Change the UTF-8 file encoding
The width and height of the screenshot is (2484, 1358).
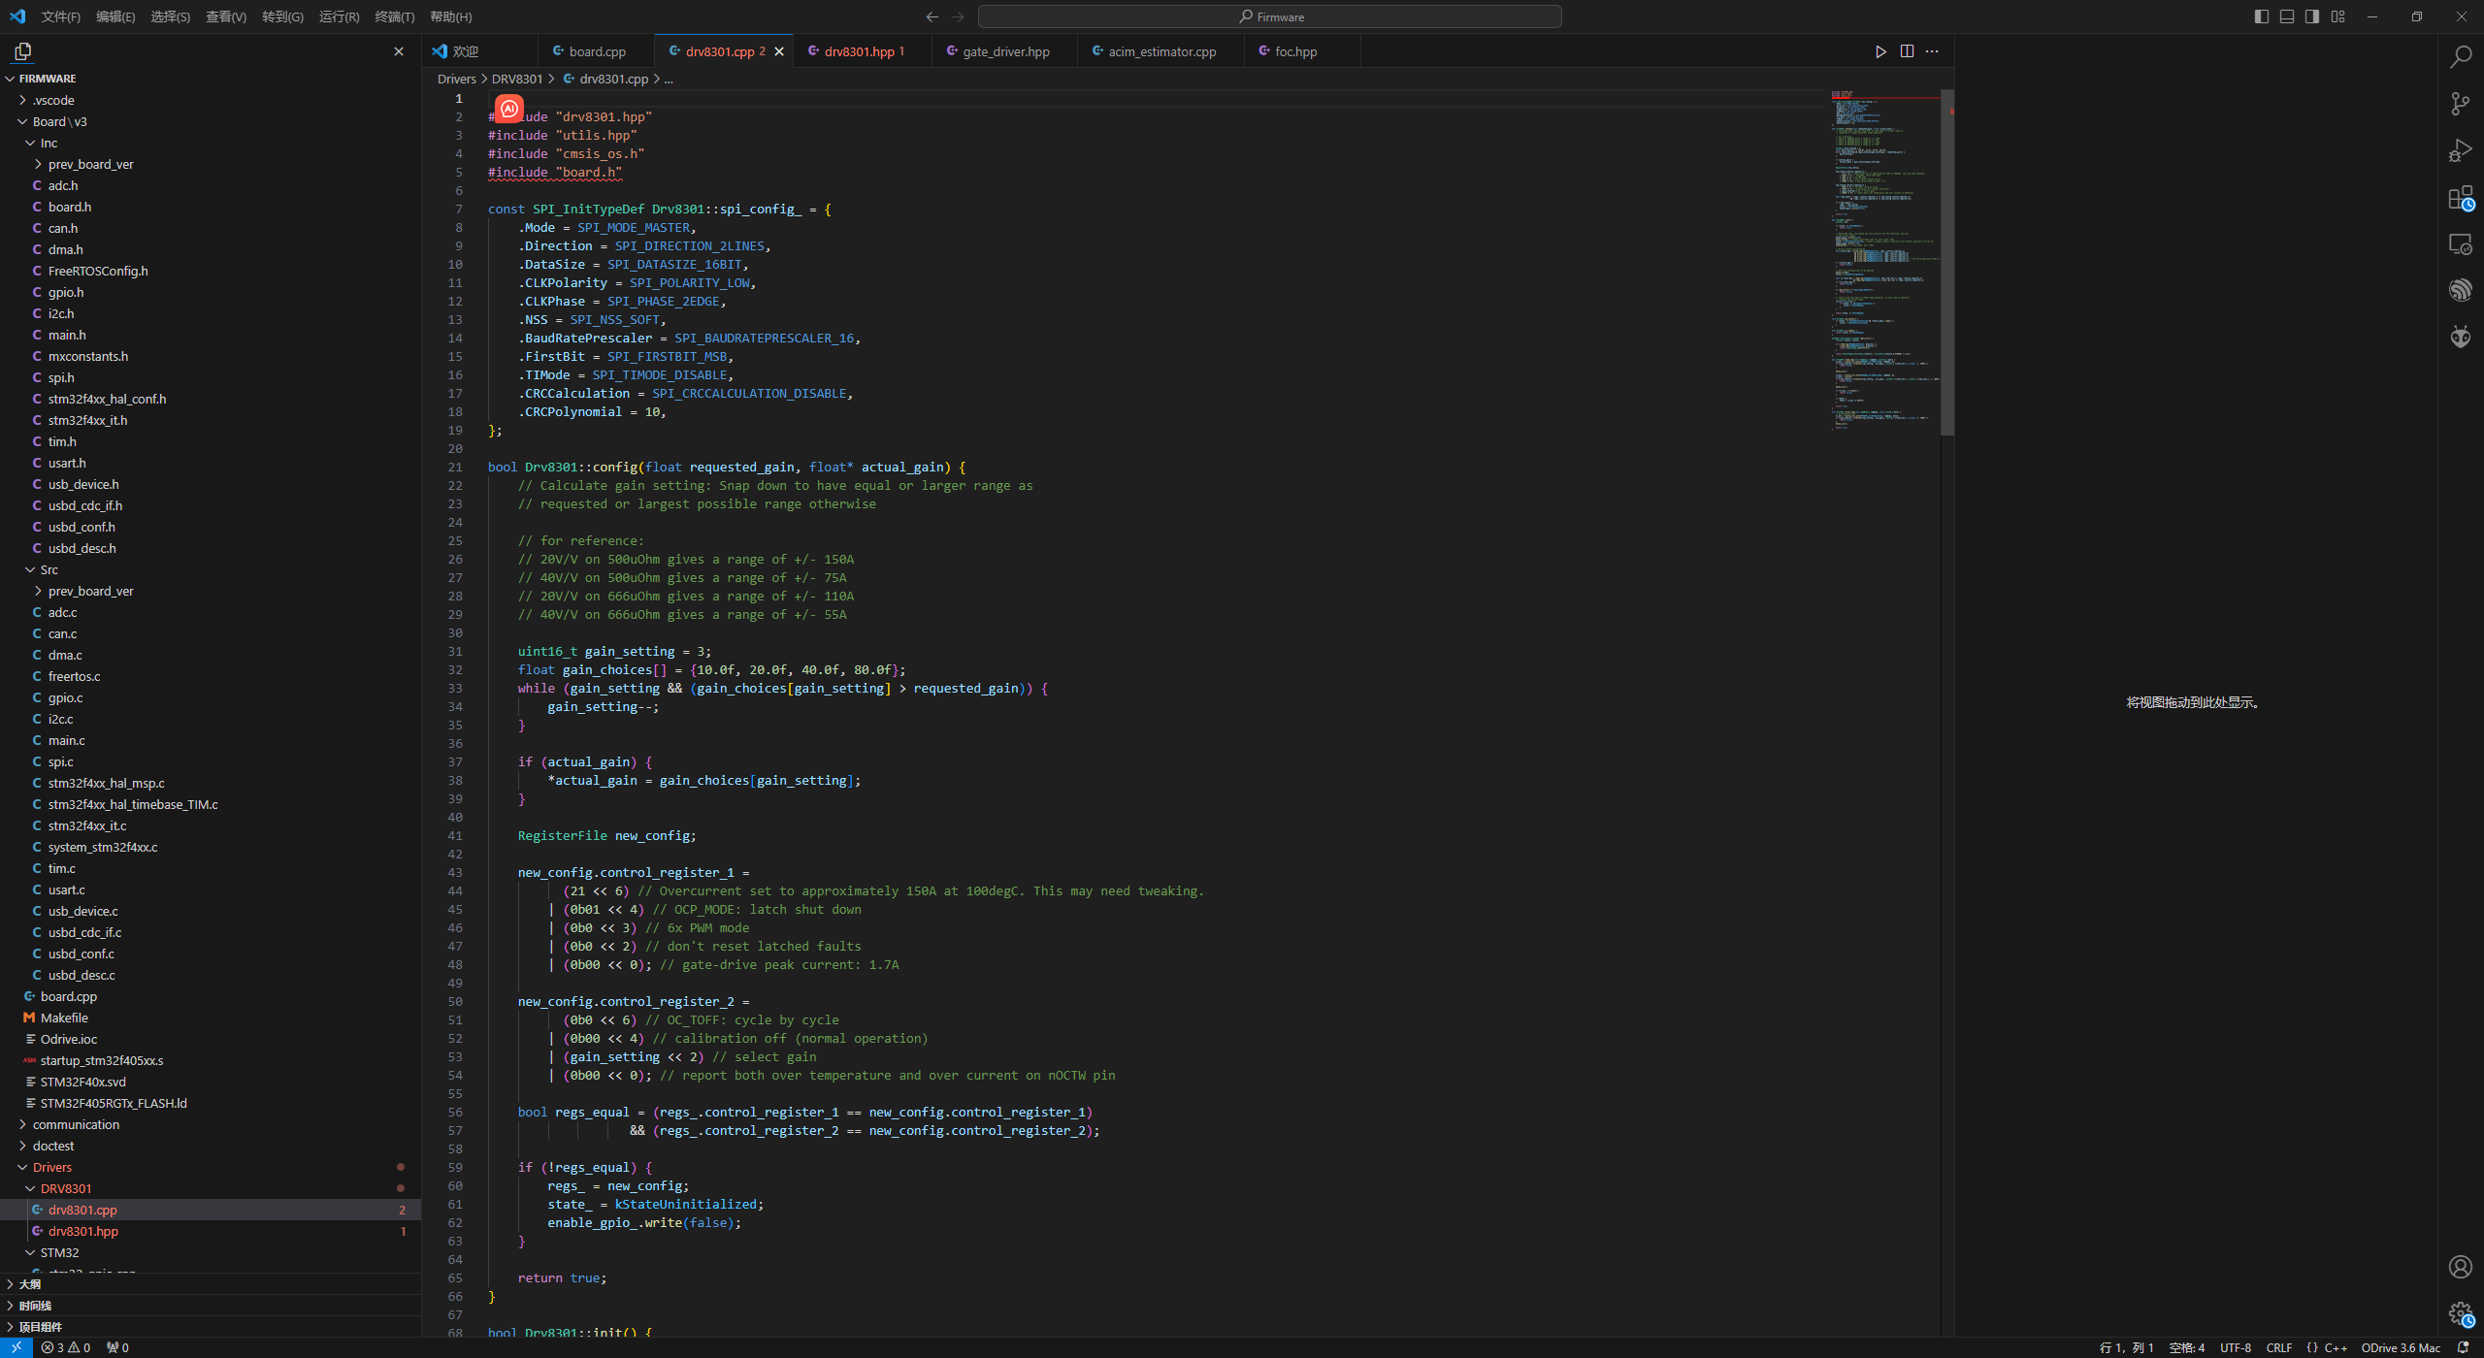[x=2236, y=1347]
